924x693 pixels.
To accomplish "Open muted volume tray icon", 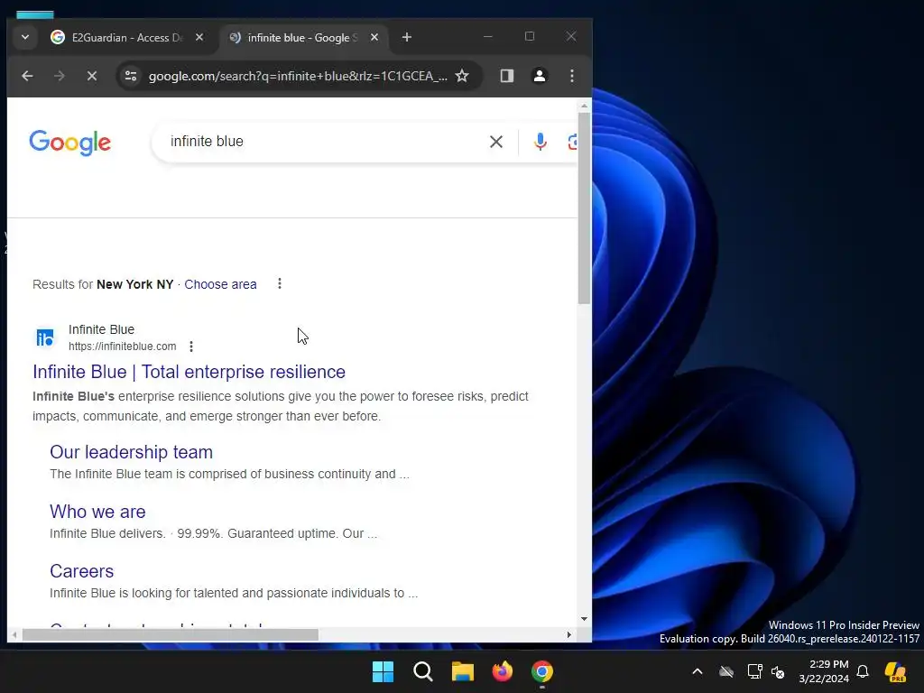I will 778,671.
